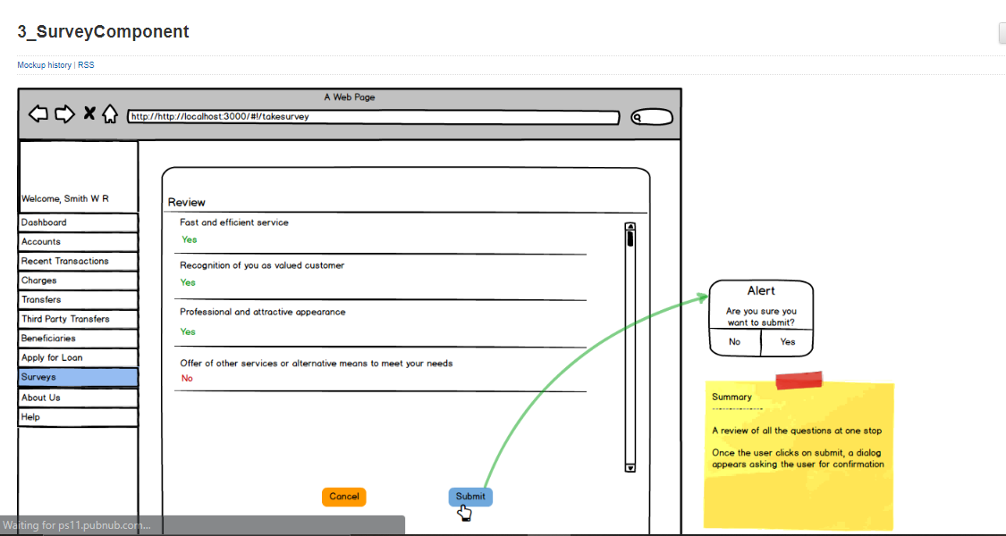1006x536 pixels.
Task: Open the Third Party Transfers menu item
Action: [78, 319]
